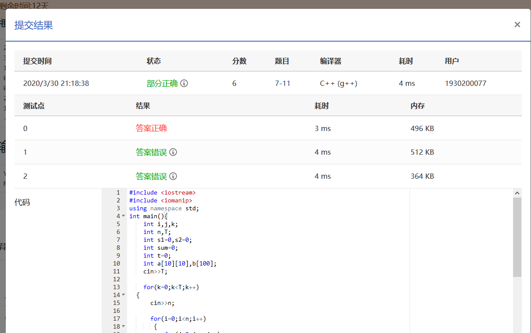Click the info icon beside test point 1's 答案错误
Screen dimensions: 531x333
(x=173, y=152)
